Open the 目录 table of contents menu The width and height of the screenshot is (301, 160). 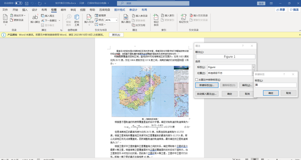5,20
